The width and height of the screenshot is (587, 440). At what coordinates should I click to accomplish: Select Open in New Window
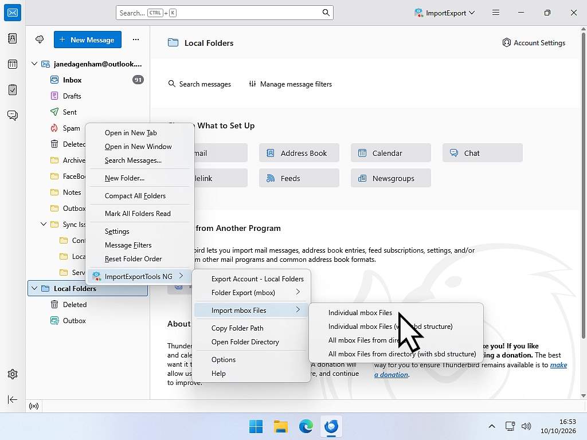pos(139,147)
